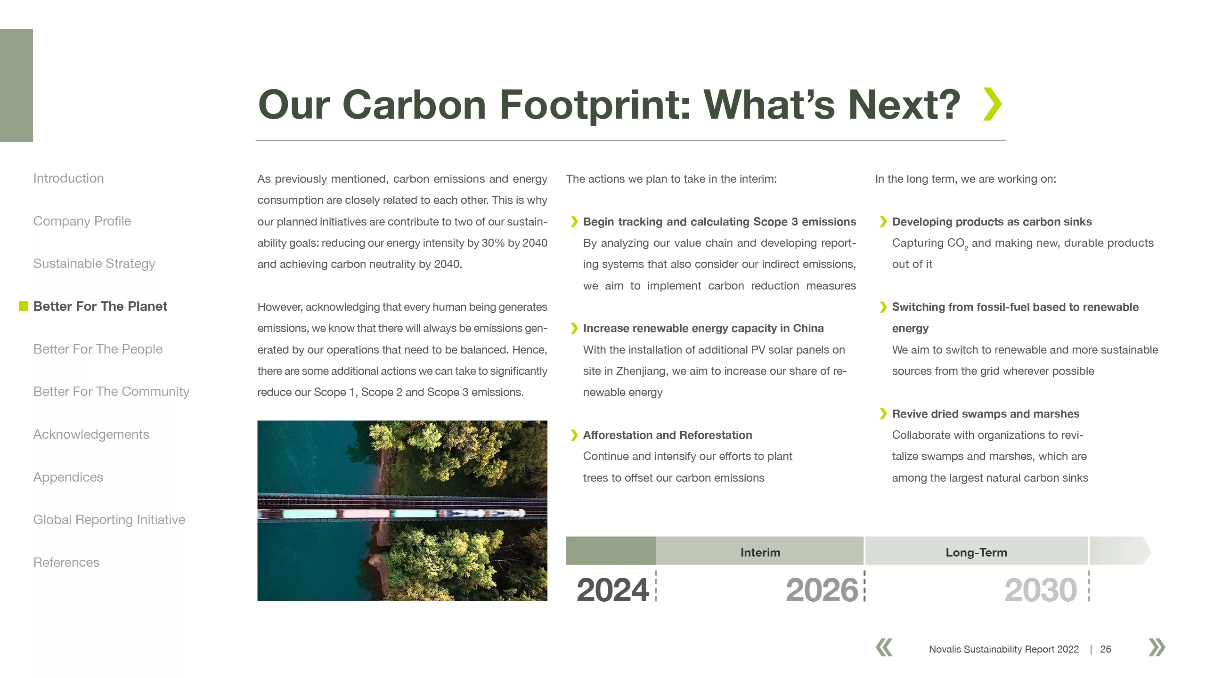The image size is (1206, 678).
Task: Click Developing products as carbon sinks heading
Action: click(992, 222)
